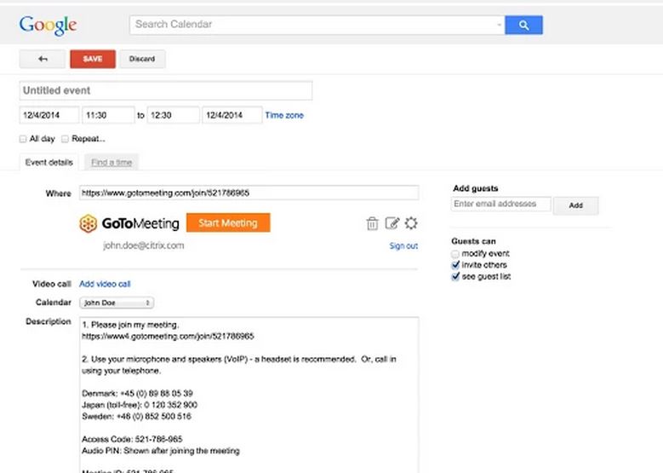Delete GoToMeeting using the trash icon

coord(372,223)
